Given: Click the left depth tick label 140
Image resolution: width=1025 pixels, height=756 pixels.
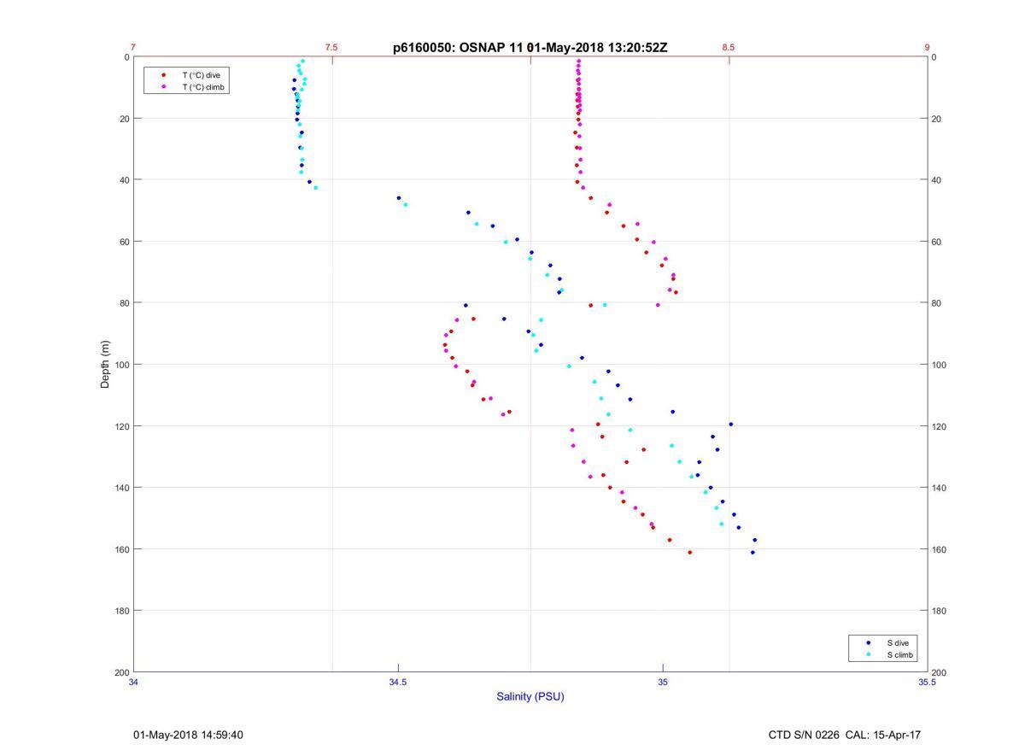Looking at the screenshot, I should coord(121,488).
